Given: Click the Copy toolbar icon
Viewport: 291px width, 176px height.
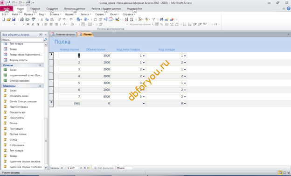Looking at the screenshot, I should click(47, 19).
